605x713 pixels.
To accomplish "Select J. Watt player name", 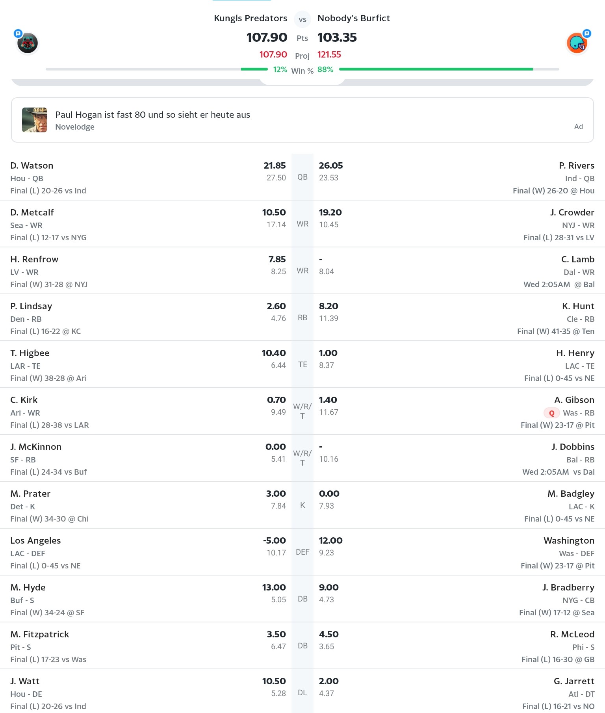I will (25, 681).
